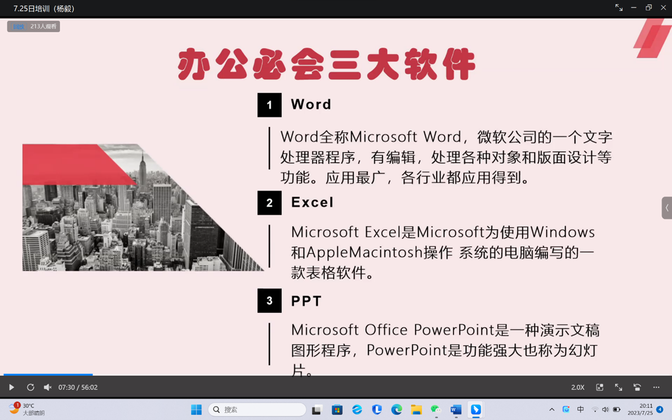Image resolution: width=672 pixels, height=420 pixels.
Task: Click the Excel heading on the slide
Action: pos(312,202)
